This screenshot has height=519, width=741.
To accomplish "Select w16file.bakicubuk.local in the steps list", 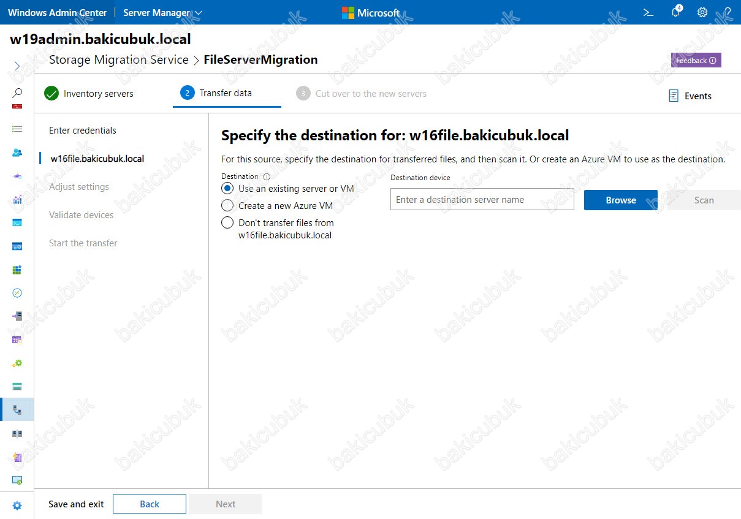I will coord(97,159).
